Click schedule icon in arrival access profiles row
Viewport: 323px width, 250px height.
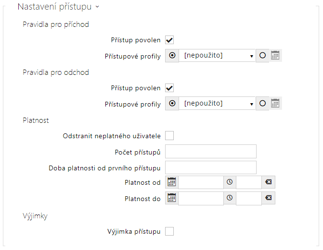pos(275,56)
